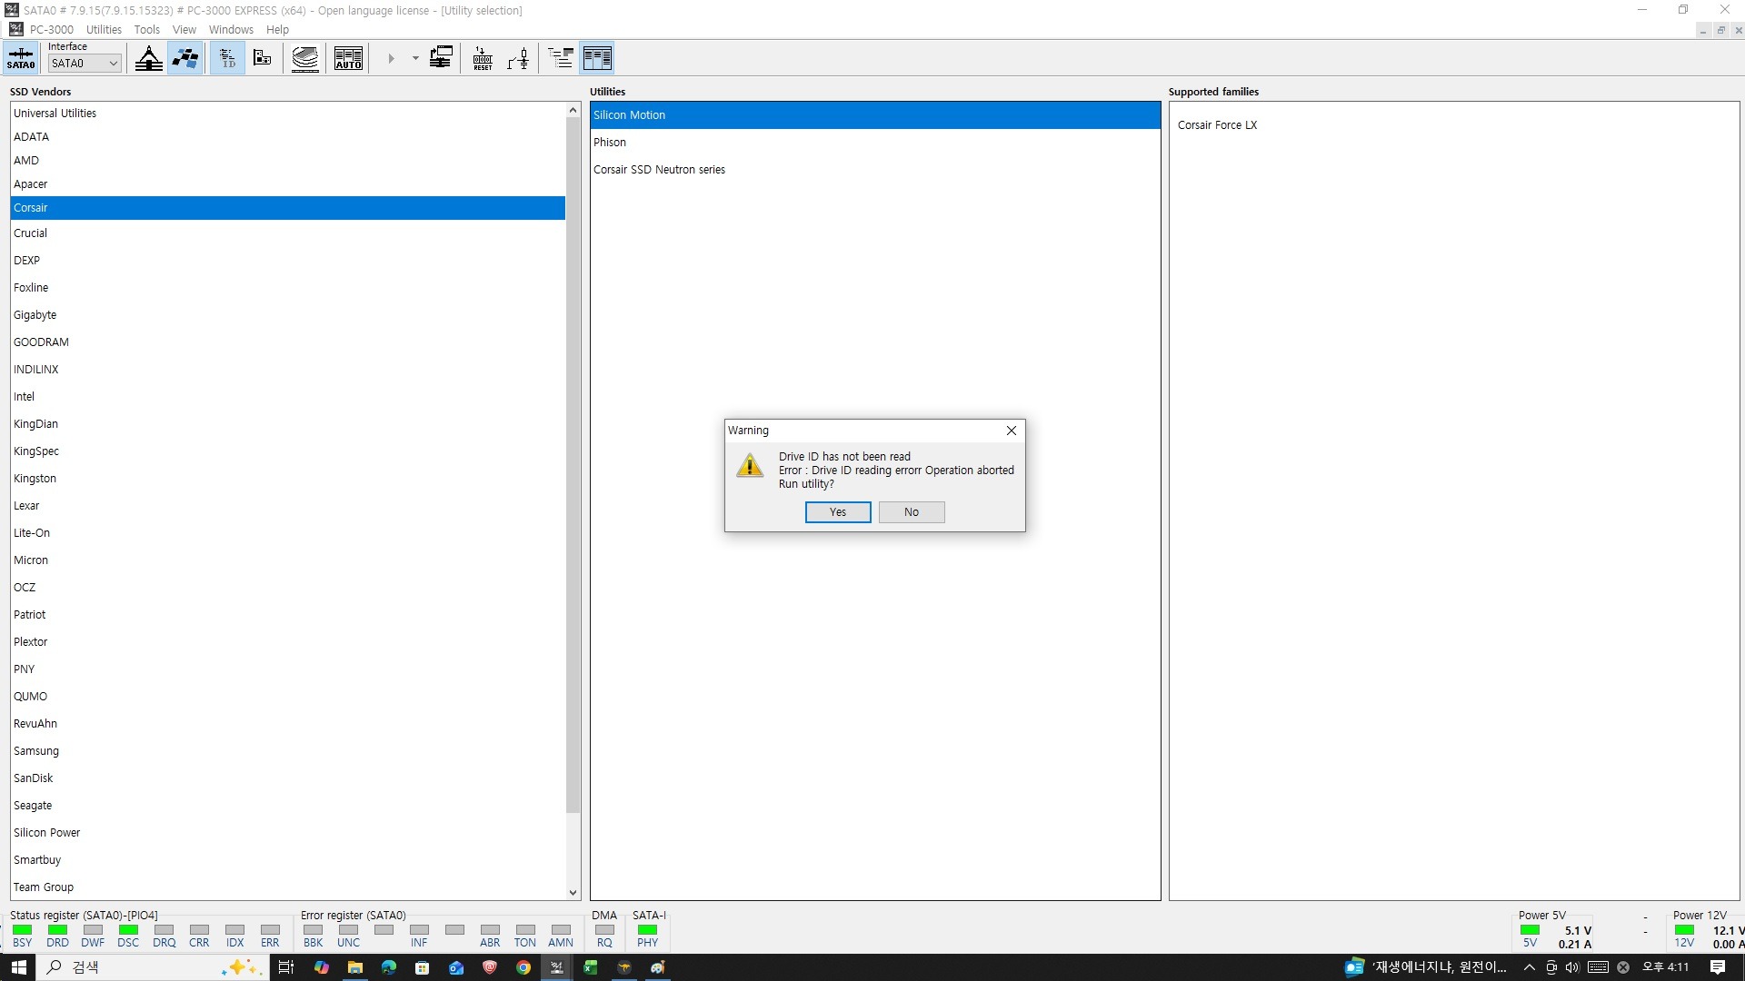The image size is (1745, 981).
Task: Show hidden system tray icons chevron
Action: pos(1530,967)
